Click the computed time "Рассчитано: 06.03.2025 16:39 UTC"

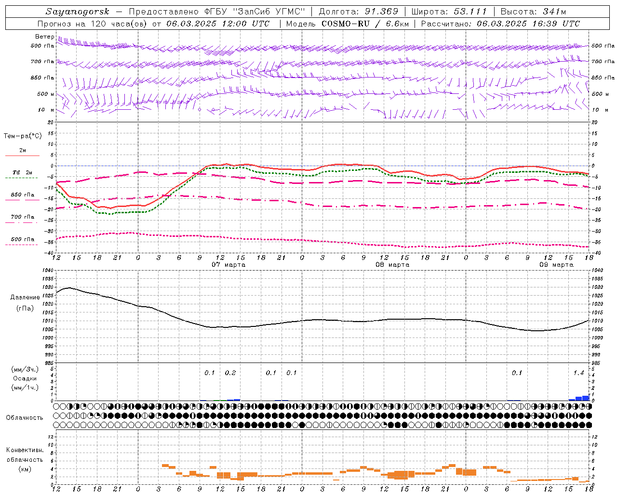pyautogui.click(x=500, y=24)
